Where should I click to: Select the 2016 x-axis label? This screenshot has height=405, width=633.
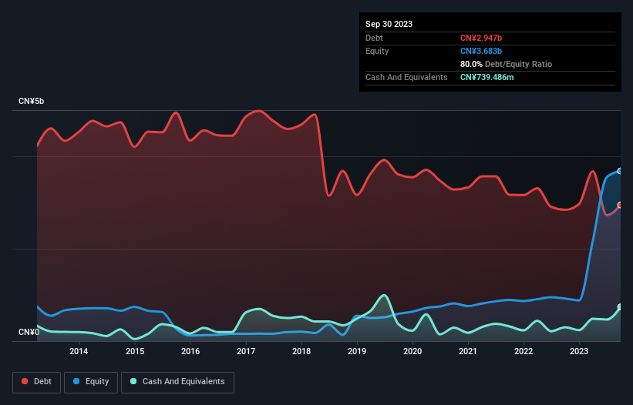(x=190, y=351)
